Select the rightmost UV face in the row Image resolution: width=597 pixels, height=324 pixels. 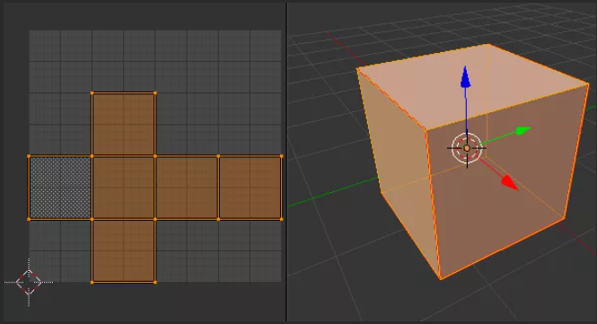click(x=250, y=188)
